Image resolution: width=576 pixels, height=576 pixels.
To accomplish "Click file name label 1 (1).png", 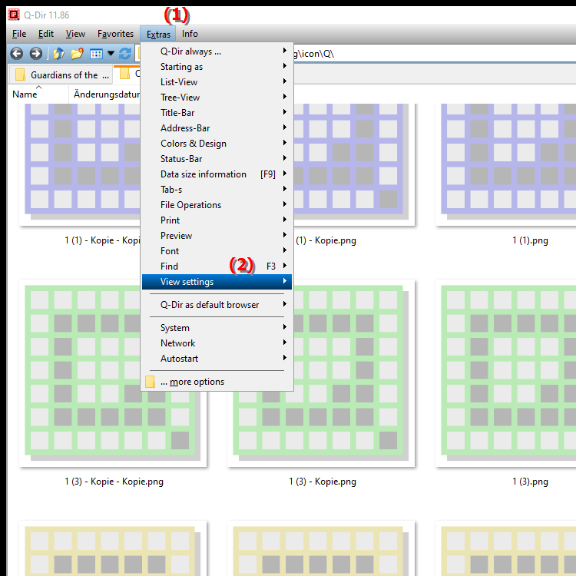I will pyautogui.click(x=530, y=240).
